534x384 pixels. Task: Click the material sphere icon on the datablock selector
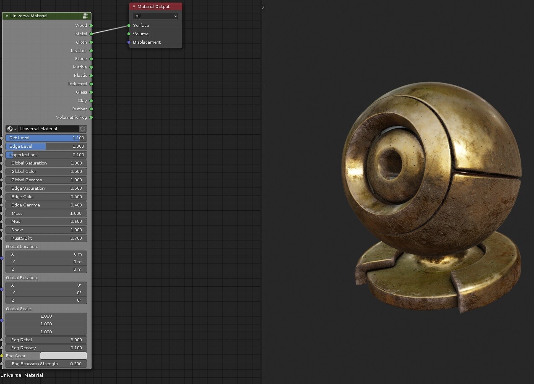[x=9, y=129]
